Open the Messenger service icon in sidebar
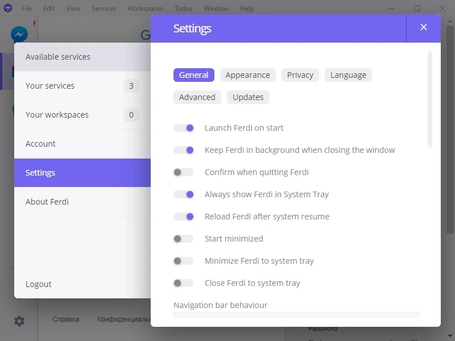Screen dimensions: 455x341 (x=19, y=35)
